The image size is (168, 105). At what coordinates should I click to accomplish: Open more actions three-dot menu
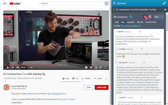pos(106,79)
